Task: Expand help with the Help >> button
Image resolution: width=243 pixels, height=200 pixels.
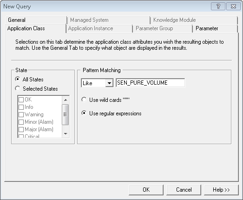Action: [x=221, y=190]
